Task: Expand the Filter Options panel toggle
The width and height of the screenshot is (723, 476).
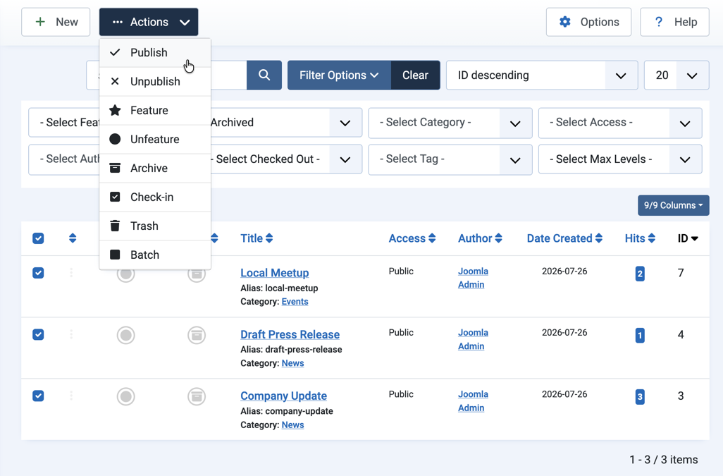Action: 339,75
